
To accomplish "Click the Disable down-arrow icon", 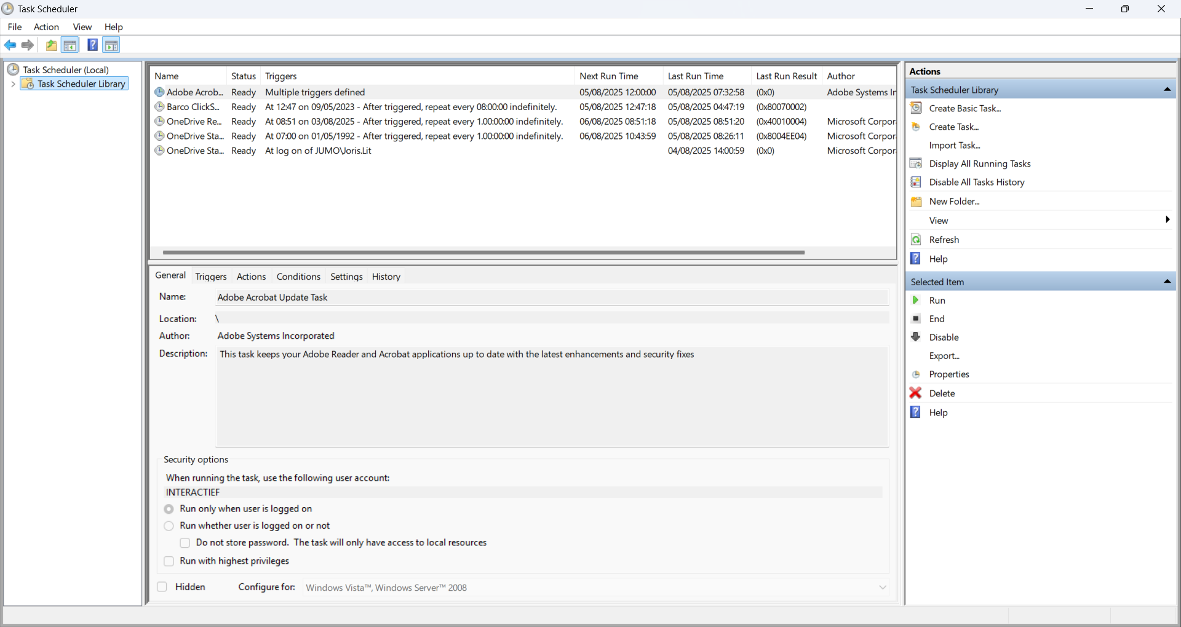I will 916,337.
